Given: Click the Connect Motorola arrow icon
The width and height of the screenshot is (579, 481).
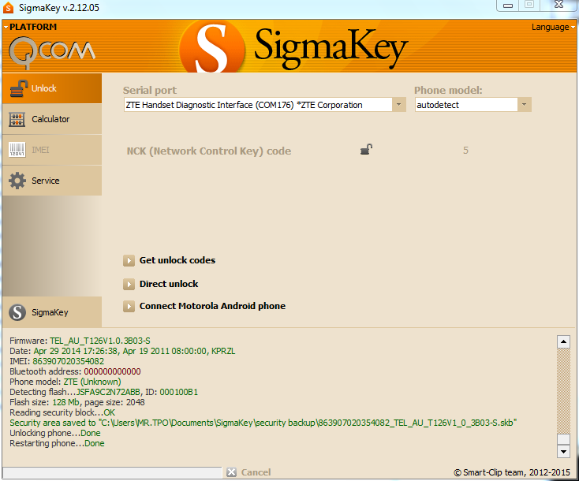Looking at the screenshot, I should tap(129, 307).
